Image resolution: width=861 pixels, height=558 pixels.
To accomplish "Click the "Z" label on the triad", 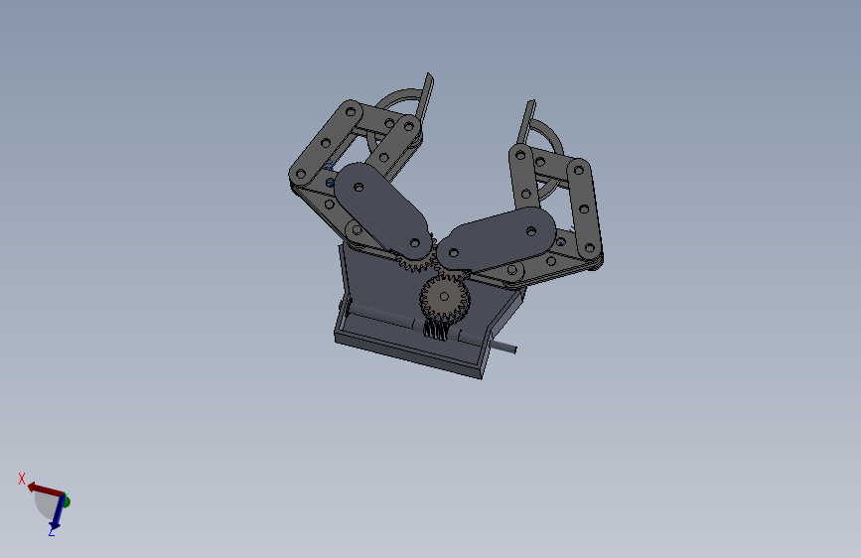I will tap(52, 531).
